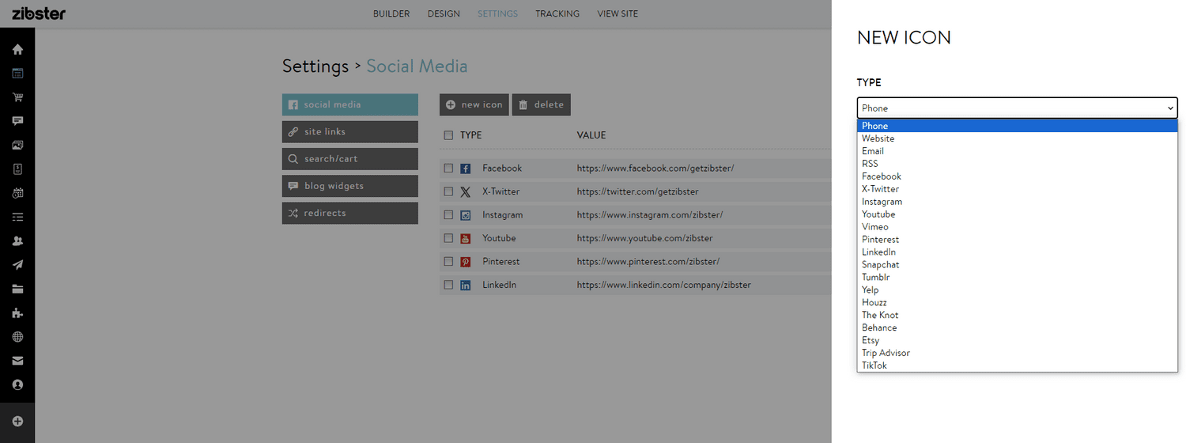Image resolution: width=1186 pixels, height=443 pixels.
Task: Check the Instagram row checkbox
Action: pos(448,215)
